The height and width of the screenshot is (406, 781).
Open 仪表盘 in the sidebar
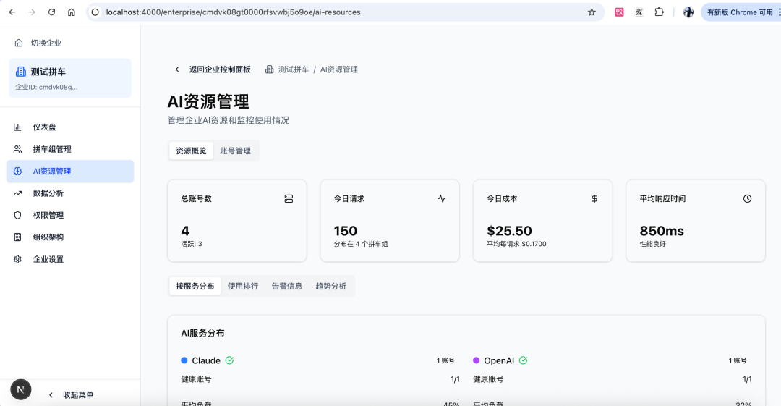(70, 127)
